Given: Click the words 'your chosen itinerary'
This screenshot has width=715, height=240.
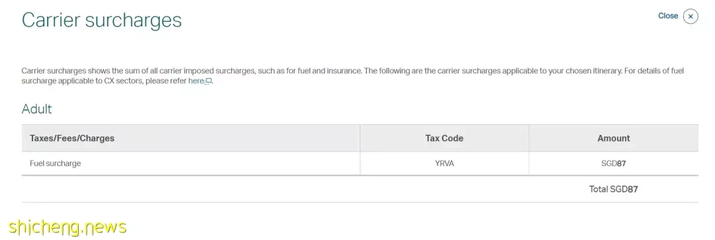Looking at the screenshot, I should point(586,71).
